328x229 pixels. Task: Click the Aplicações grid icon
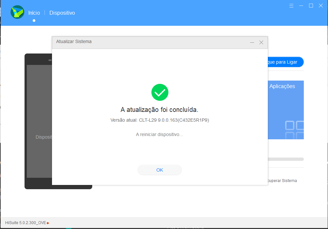[x=294, y=130]
